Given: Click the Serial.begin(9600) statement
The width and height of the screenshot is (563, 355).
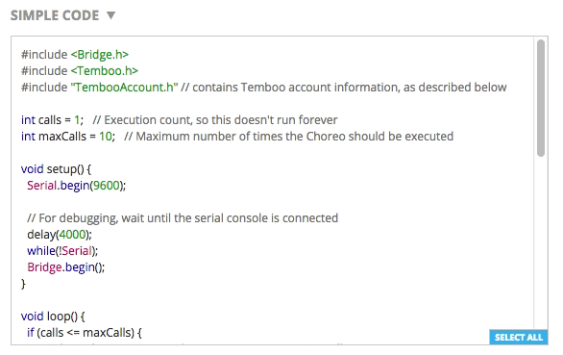Looking at the screenshot, I should pyautogui.click(x=77, y=186).
